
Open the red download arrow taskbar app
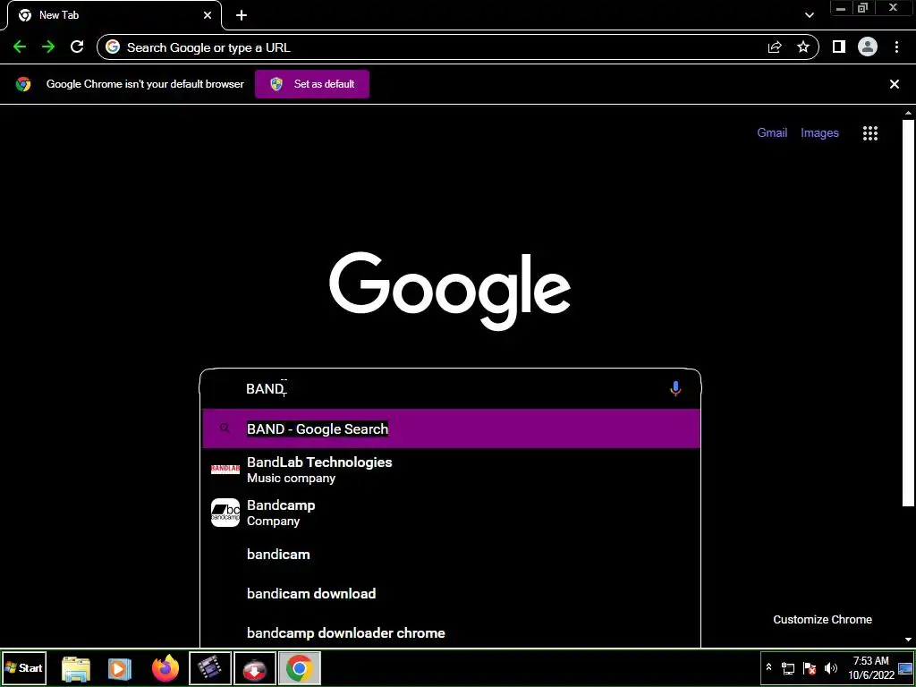[255, 667]
